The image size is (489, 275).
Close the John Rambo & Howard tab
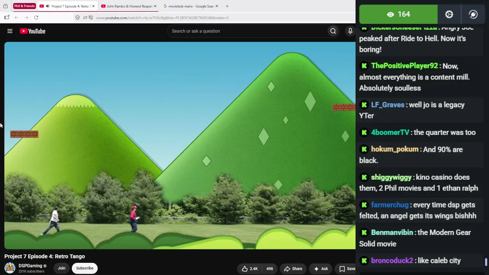coord(155,6)
